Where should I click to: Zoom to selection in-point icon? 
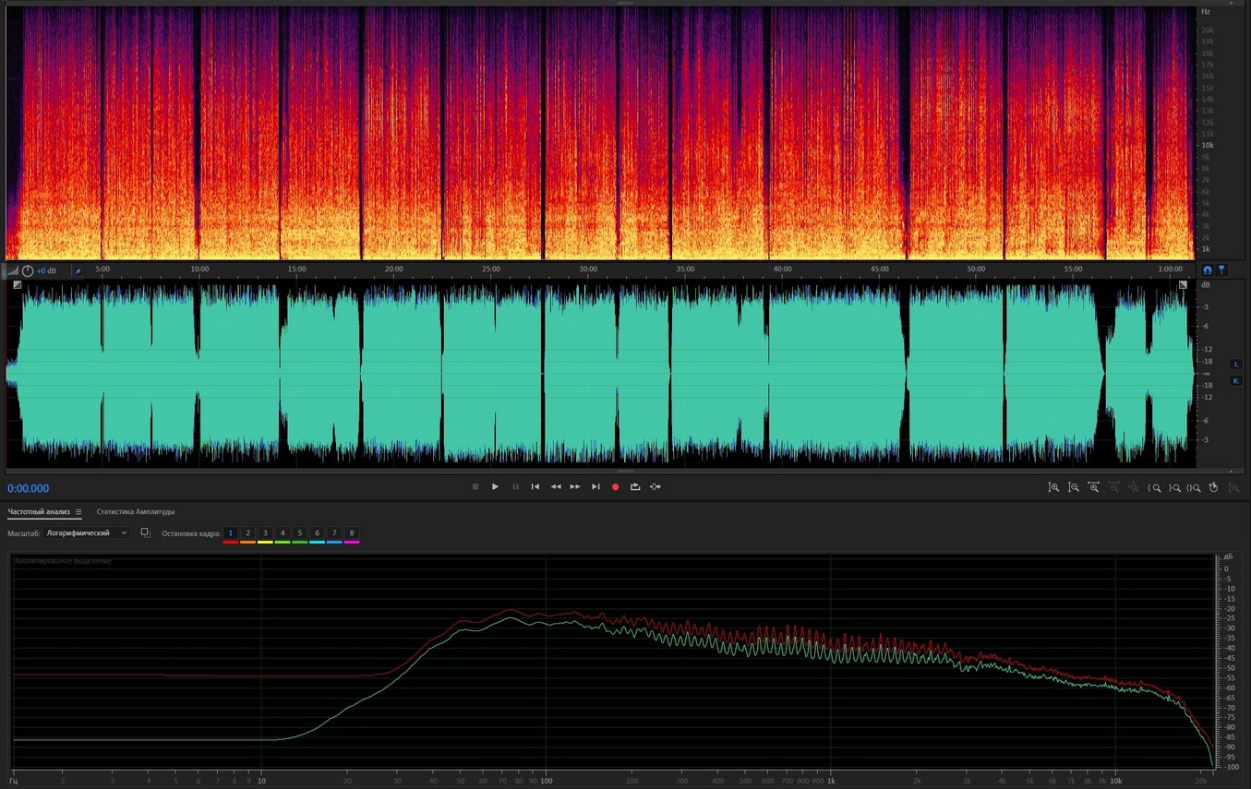tap(1154, 487)
